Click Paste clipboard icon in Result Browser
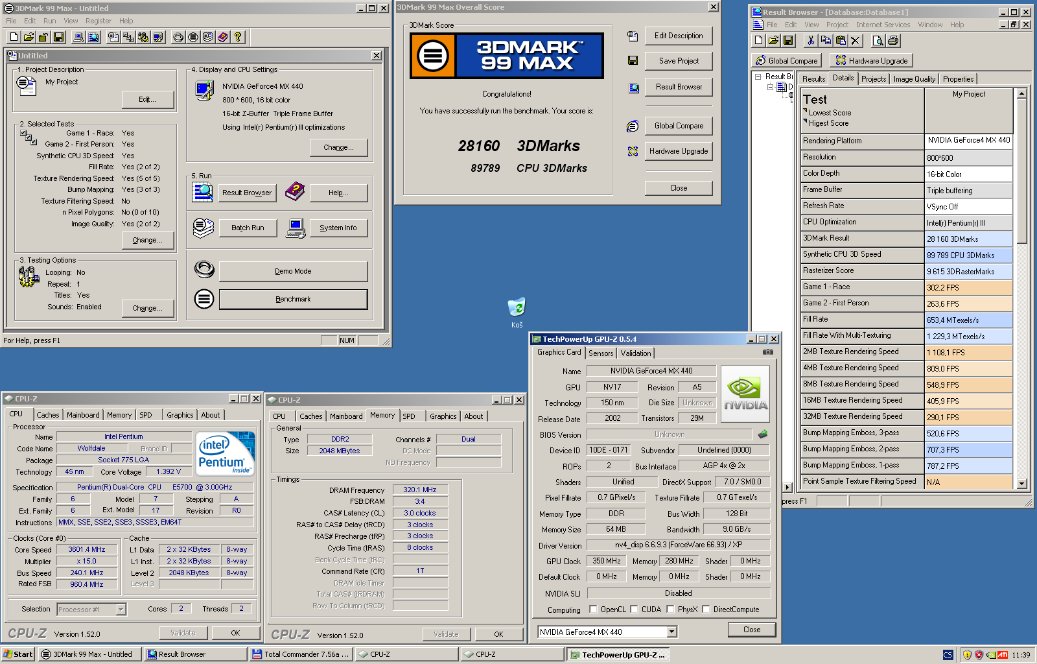 841,40
